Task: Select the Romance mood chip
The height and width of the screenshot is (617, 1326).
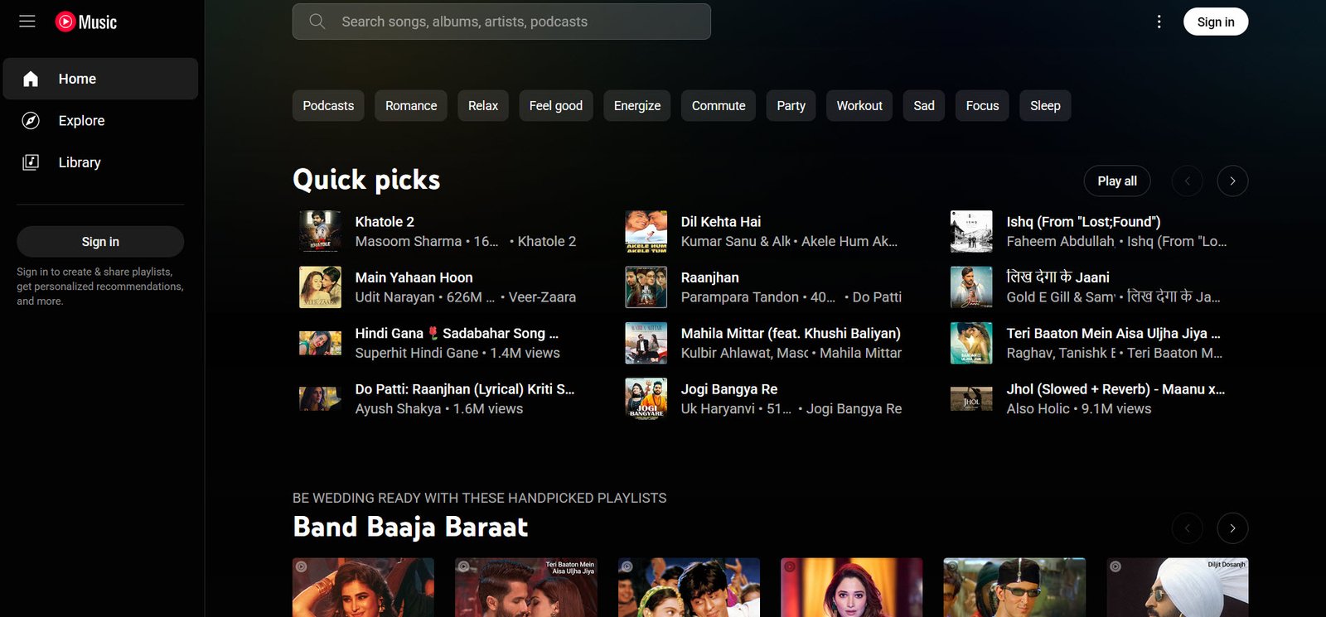Action: tap(411, 106)
